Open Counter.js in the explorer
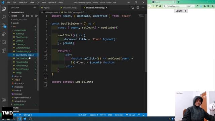Image resolution: width=215 pixels, height=121 pixels. 20,44
